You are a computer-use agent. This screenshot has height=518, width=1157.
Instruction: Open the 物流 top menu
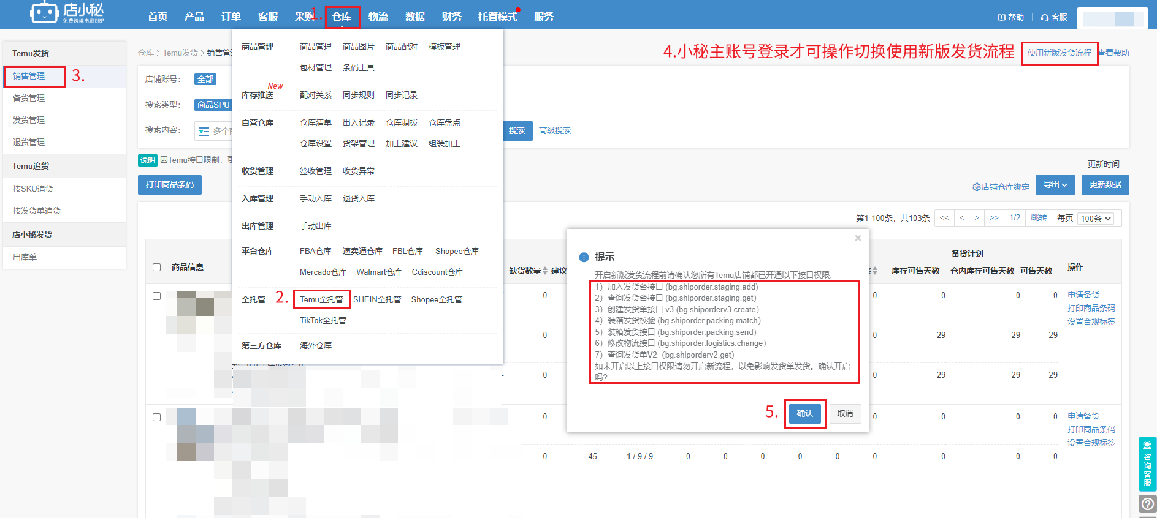378,17
